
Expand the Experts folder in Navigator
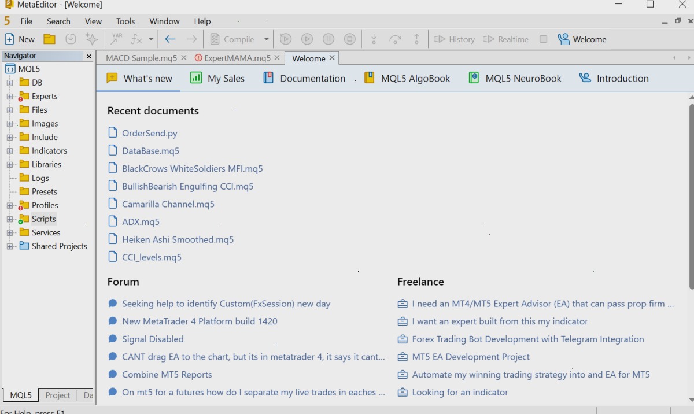10,96
